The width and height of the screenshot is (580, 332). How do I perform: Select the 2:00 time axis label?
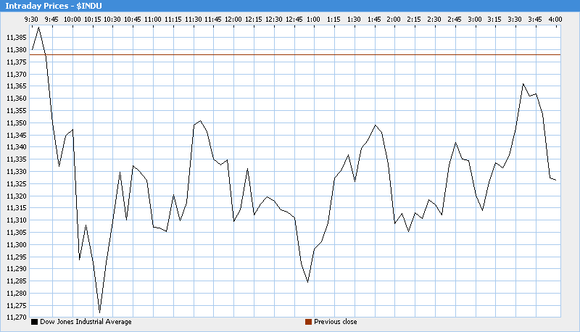(394, 17)
